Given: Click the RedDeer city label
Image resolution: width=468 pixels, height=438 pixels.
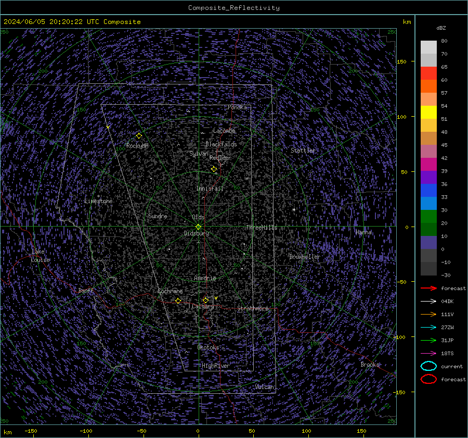Looking at the screenshot, I should click(220, 158).
